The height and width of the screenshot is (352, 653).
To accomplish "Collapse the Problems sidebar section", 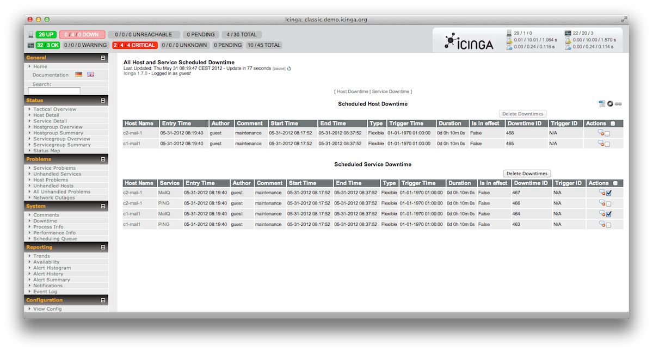I will click(x=103, y=159).
